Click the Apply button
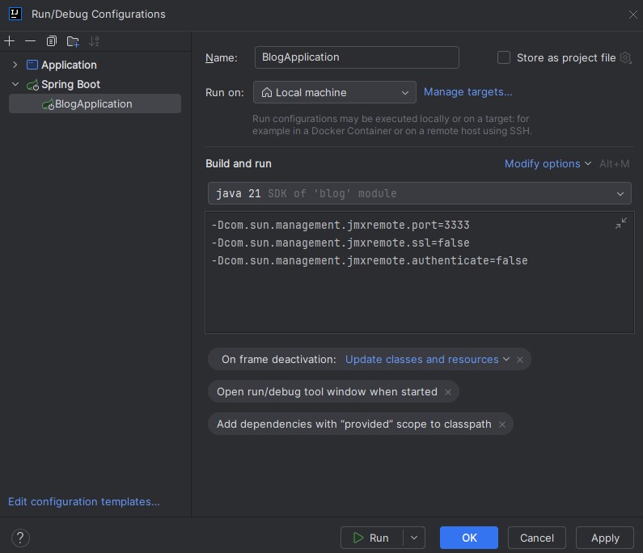The image size is (643, 553). tap(605, 538)
